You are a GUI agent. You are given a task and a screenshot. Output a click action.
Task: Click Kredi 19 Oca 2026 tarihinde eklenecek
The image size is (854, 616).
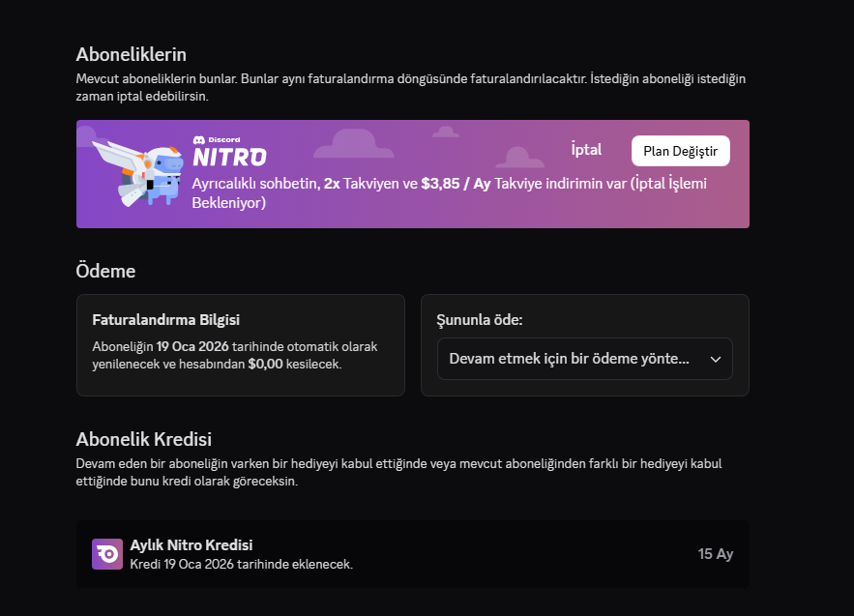point(241,564)
